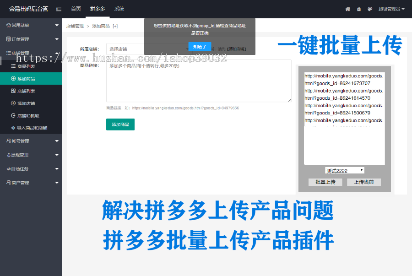The height and width of the screenshot is (276, 412).
Task: Switch to the 系统 top tab
Action: (x=119, y=9)
